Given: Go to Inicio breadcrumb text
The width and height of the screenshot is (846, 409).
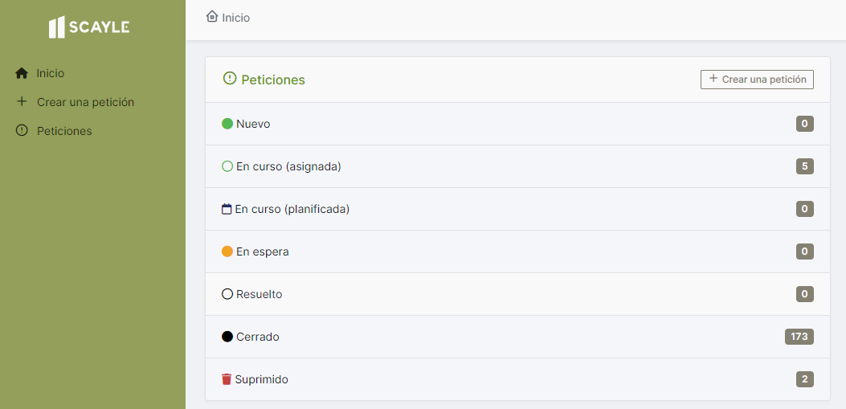Looking at the screenshot, I should [x=235, y=17].
